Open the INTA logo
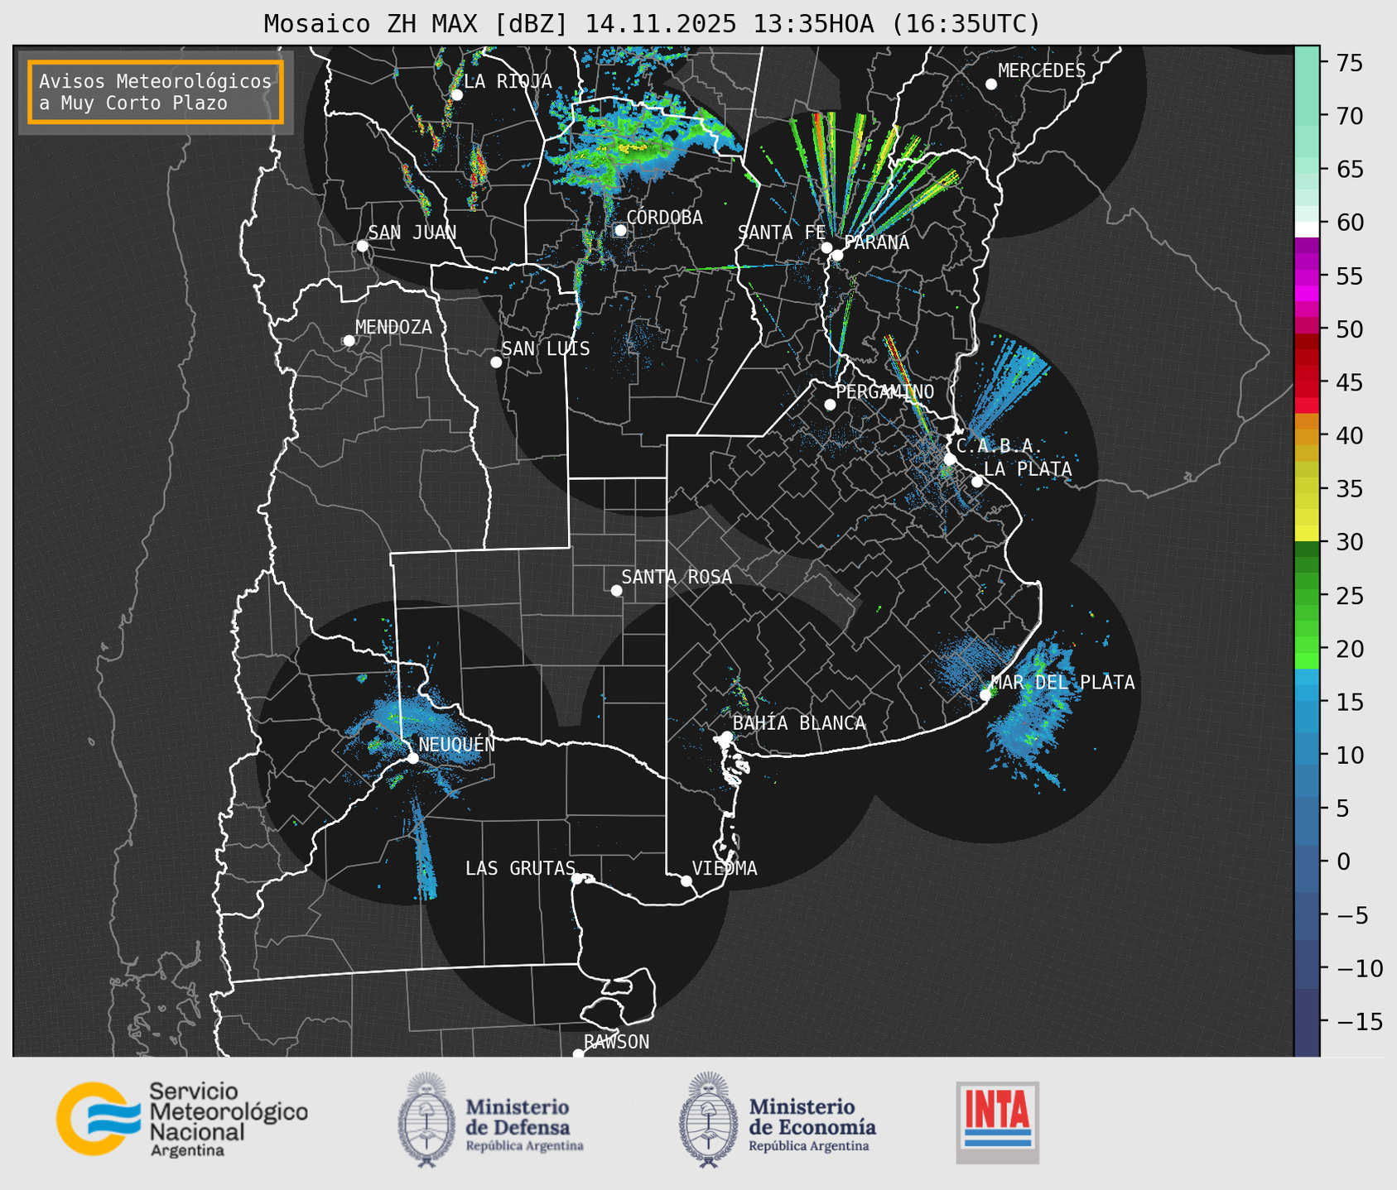Viewport: 1397px width, 1190px height. click(997, 1121)
